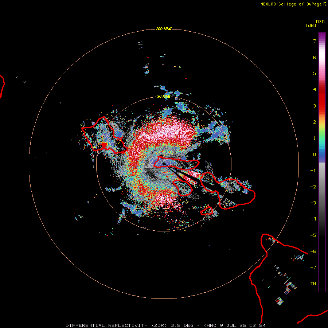Viewport: 328px width, 328px height.
Task: Click the 100 NMI range ring label
Action: (164, 29)
